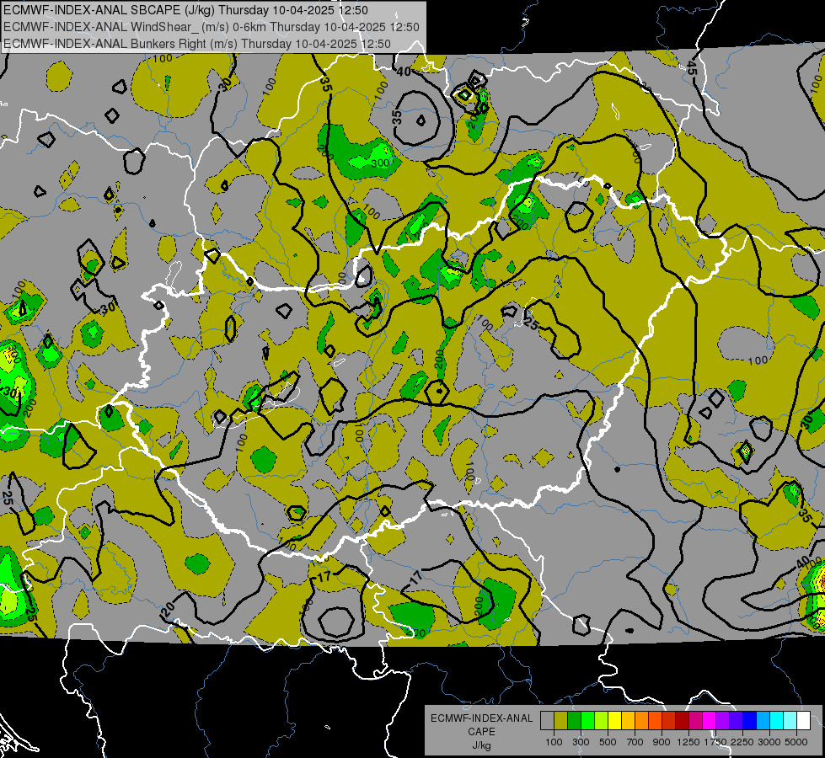825x758 pixels.
Task: Click the CAPE label in the legend
Action: coord(481,731)
